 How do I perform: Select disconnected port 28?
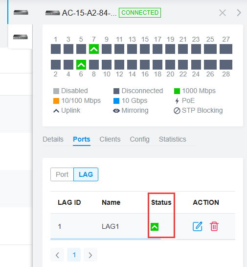(x=226, y=65)
